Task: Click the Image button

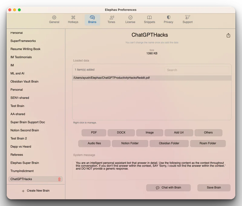Action: [149, 133]
